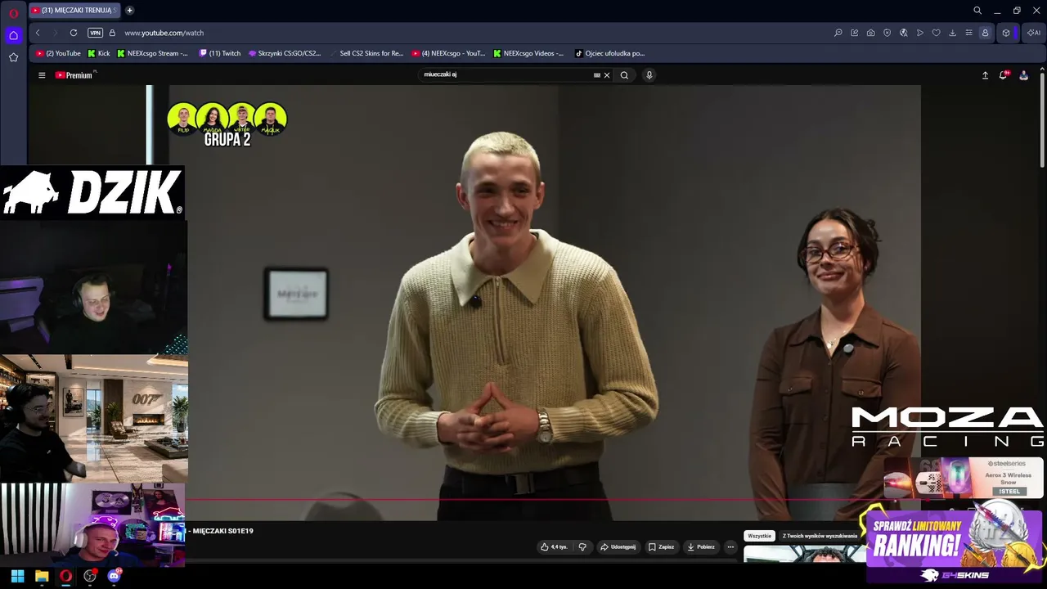Open more actions three-dot menu
Screen dimensions: 1047x589
[x=730, y=546]
